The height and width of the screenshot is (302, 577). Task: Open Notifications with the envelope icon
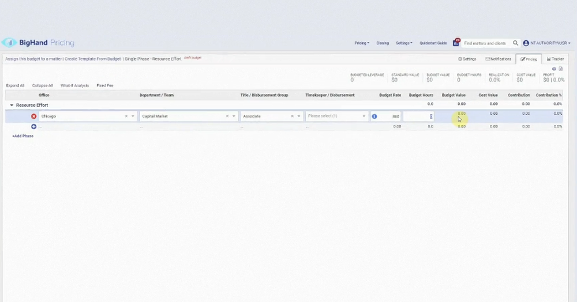499,59
